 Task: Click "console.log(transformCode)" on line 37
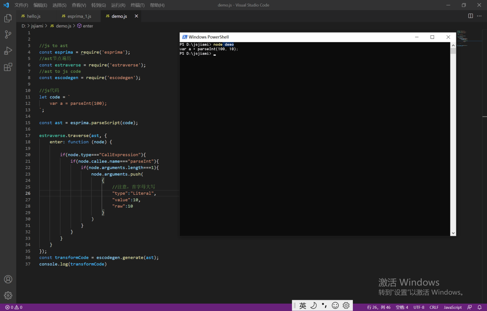point(73,264)
